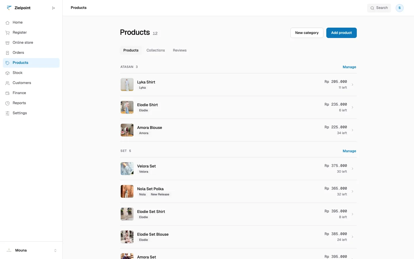This screenshot has height=259, width=414.
Task: Open the Mouna store switcher arrows
Action: click(55, 250)
